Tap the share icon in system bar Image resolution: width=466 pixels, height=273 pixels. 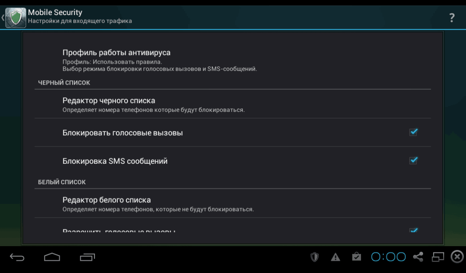418,257
